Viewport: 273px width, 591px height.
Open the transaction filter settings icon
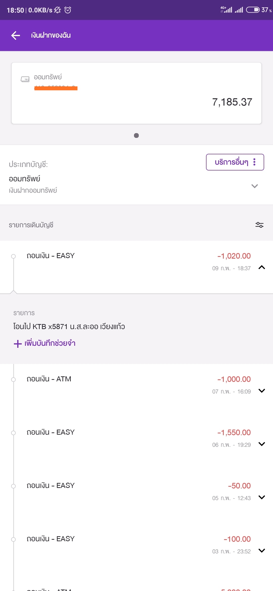259,225
